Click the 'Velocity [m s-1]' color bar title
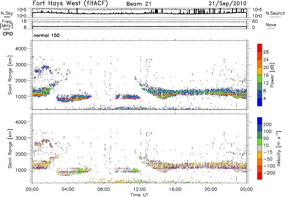This screenshot has width=285, height=197. tap(279, 148)
